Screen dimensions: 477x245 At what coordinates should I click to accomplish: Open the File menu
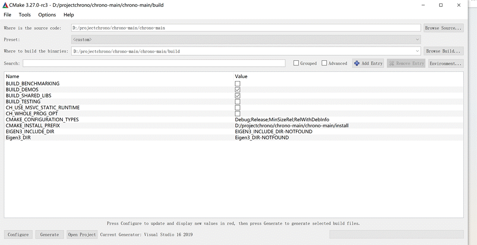click(x=7, y=15)
